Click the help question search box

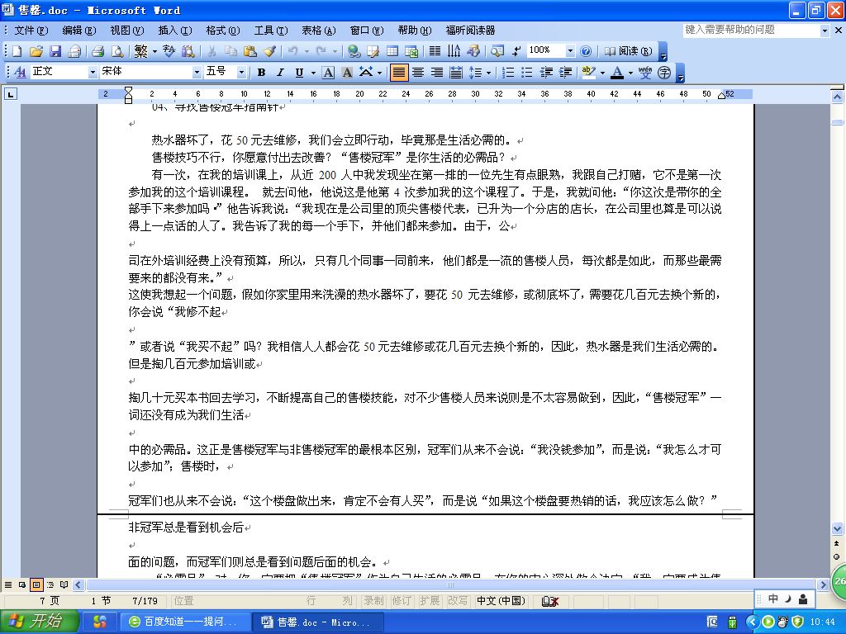750,30
